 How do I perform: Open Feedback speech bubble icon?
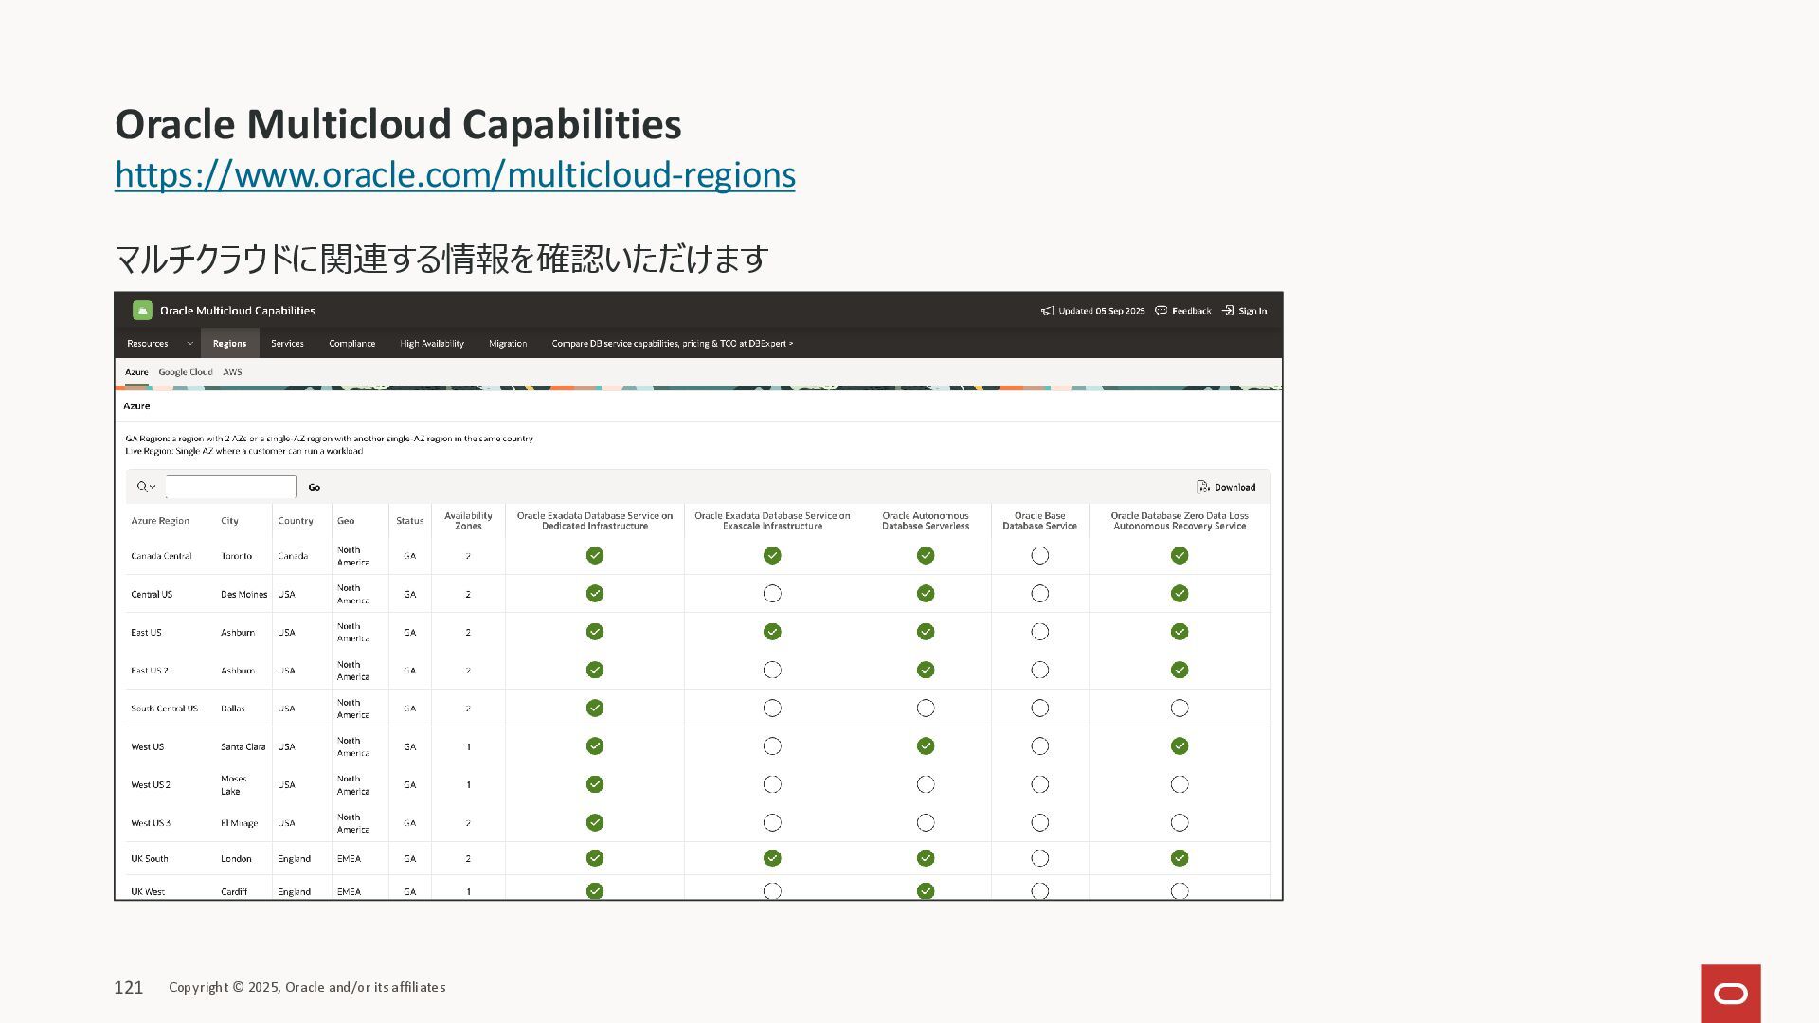(x=1161, y=311)
